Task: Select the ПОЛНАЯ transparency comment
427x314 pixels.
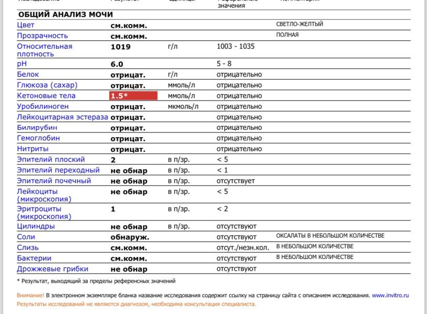Action: coord(287,35)
